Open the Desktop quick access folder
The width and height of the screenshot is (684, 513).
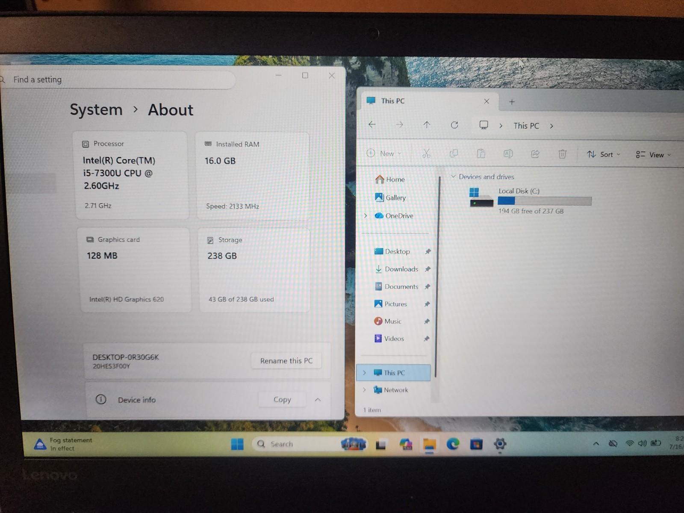[392, 251]
